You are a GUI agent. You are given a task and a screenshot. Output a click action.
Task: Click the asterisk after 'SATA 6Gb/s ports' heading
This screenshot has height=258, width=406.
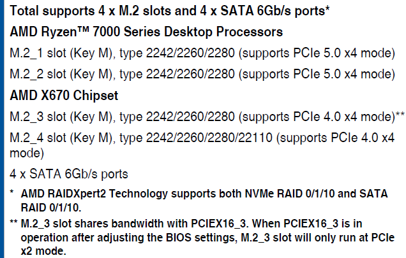[327, 8]
